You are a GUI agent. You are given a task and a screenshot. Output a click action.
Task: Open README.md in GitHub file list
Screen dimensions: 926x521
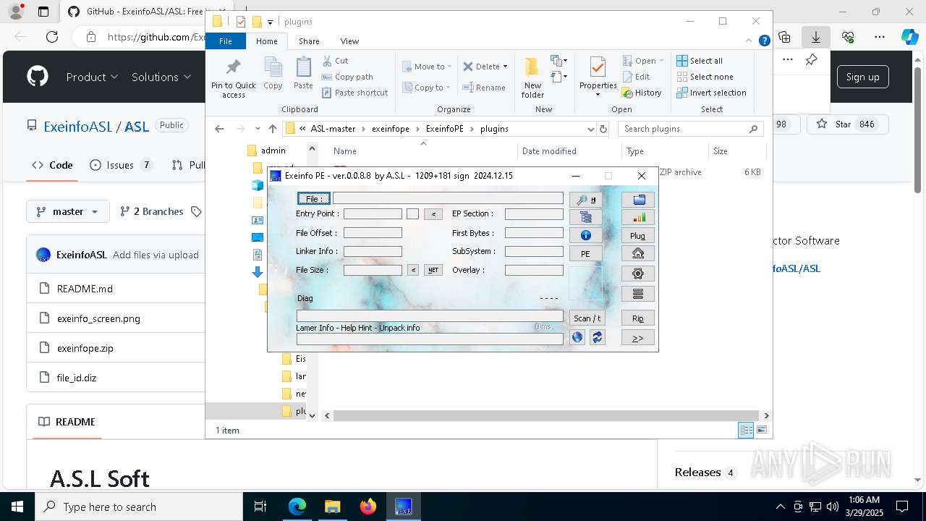point(85,289)
